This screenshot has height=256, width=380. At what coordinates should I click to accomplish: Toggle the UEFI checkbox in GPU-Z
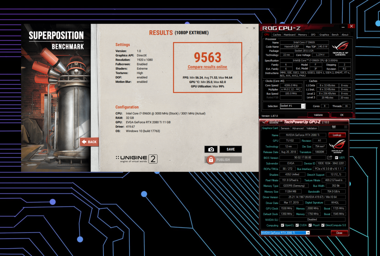pyautogui.click(x=336, y=158)
